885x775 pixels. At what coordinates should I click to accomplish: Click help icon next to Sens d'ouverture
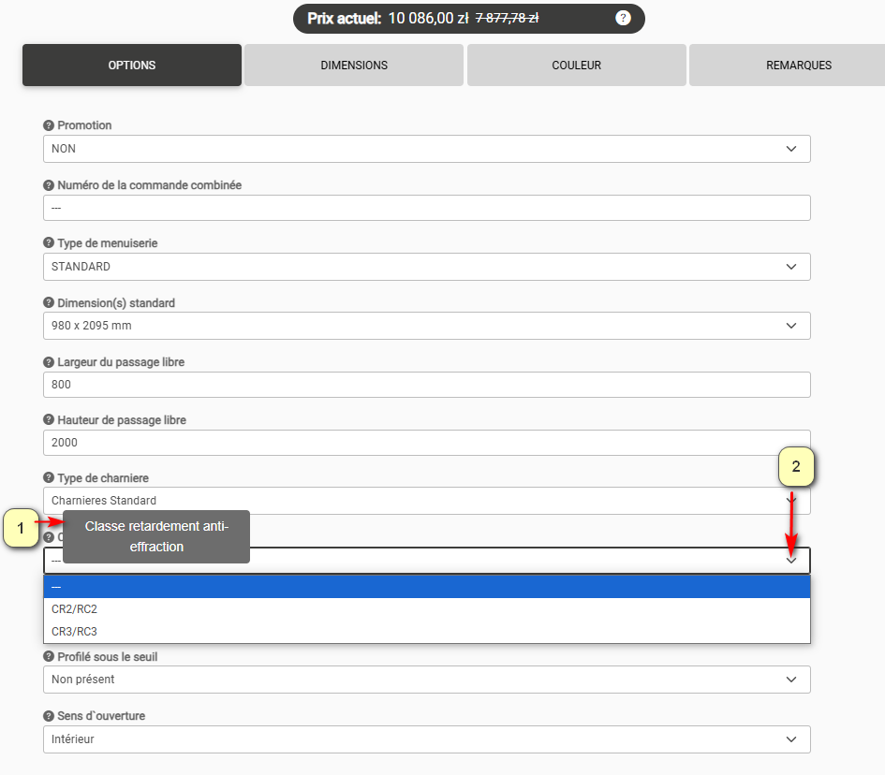(49, 716)
